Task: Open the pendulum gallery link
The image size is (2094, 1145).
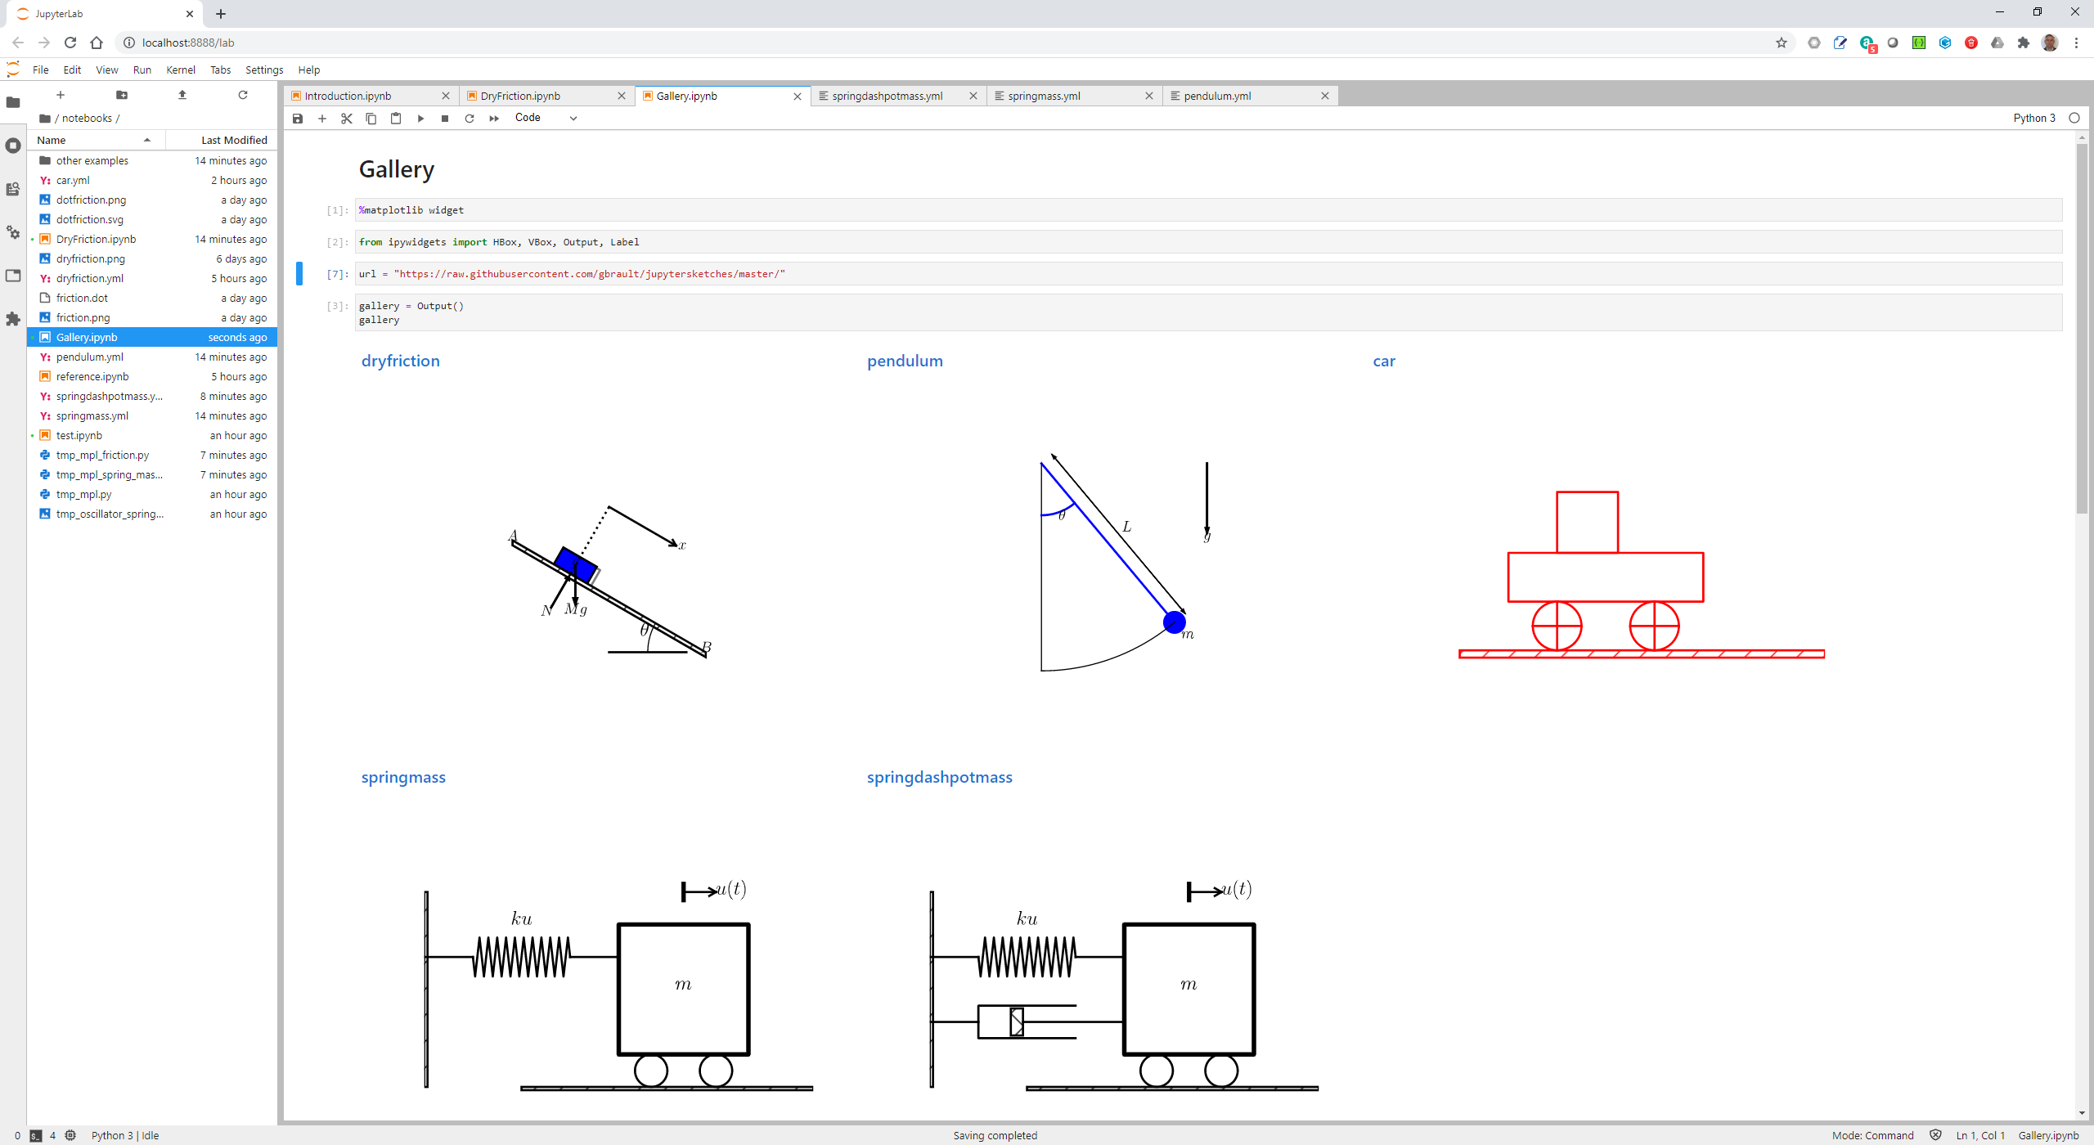Action: (905, 361)
